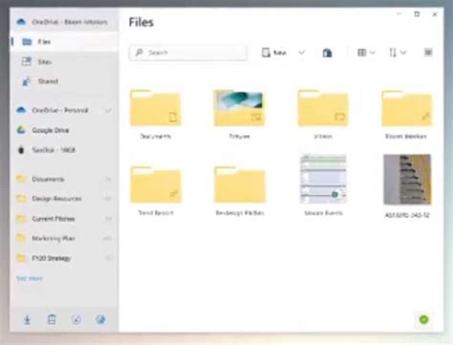Click the New button
The width and height of the screenshot is (453, 345).
tap(274, 53)
